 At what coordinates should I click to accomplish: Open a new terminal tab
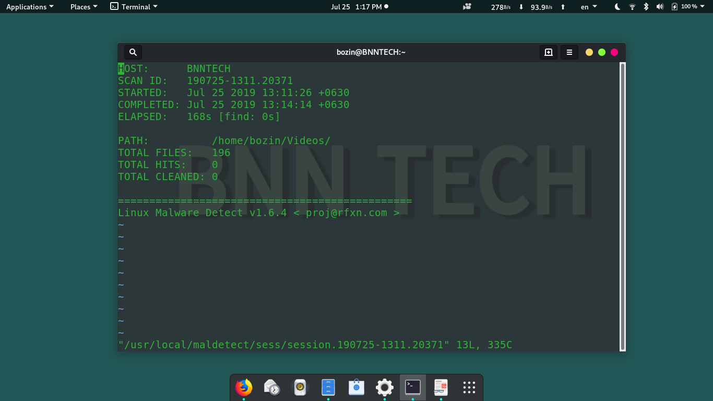click(548, 52)
